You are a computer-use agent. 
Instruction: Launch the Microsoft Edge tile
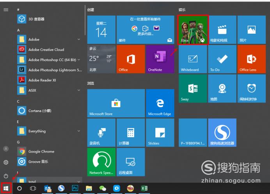point(160,103)
